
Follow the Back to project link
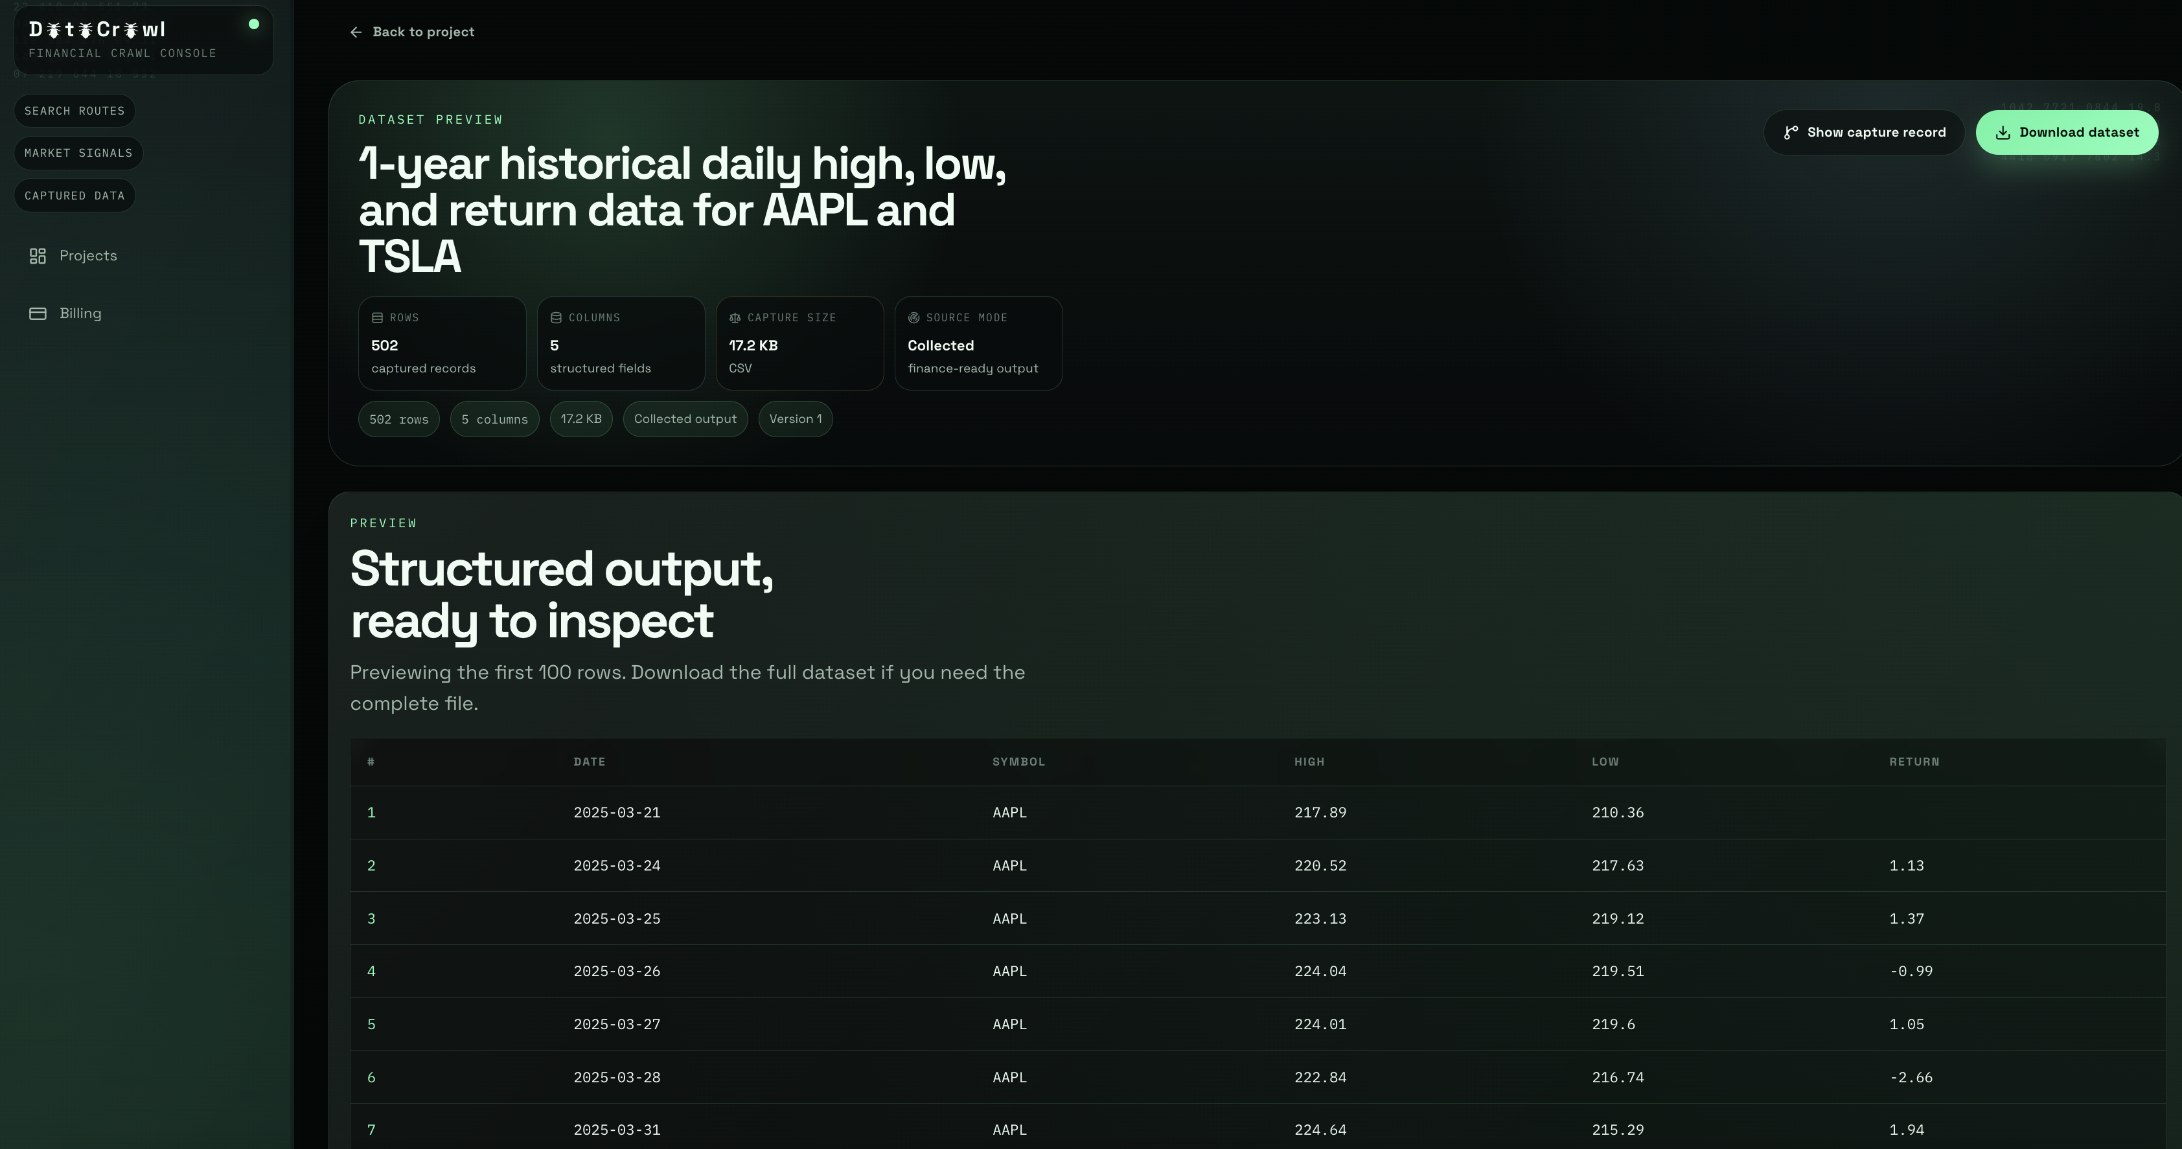[x=422, y=32]
